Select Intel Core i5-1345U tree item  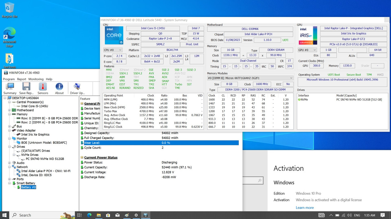[35, 106]
